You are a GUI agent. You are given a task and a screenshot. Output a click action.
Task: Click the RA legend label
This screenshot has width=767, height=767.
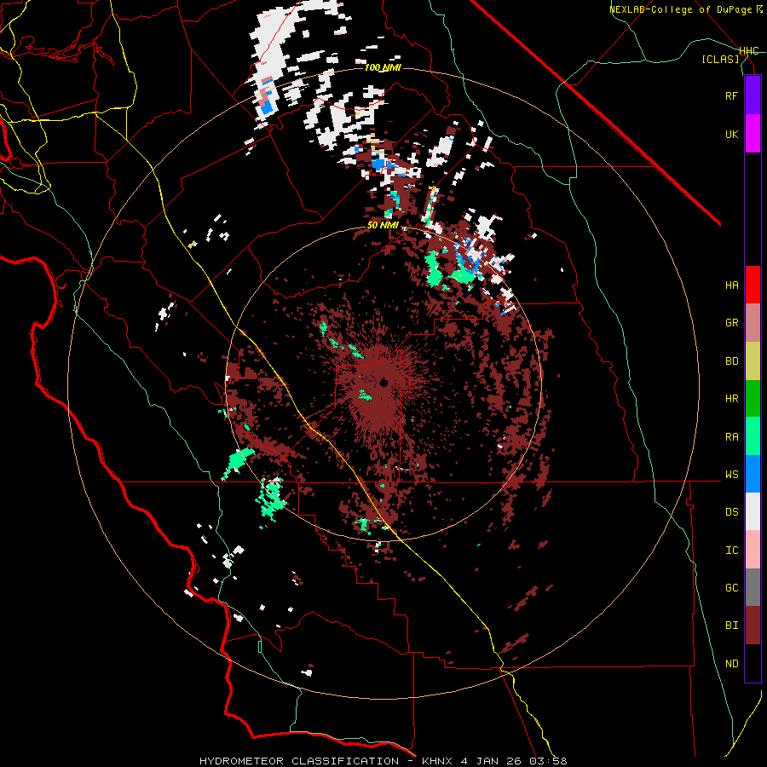731,437
